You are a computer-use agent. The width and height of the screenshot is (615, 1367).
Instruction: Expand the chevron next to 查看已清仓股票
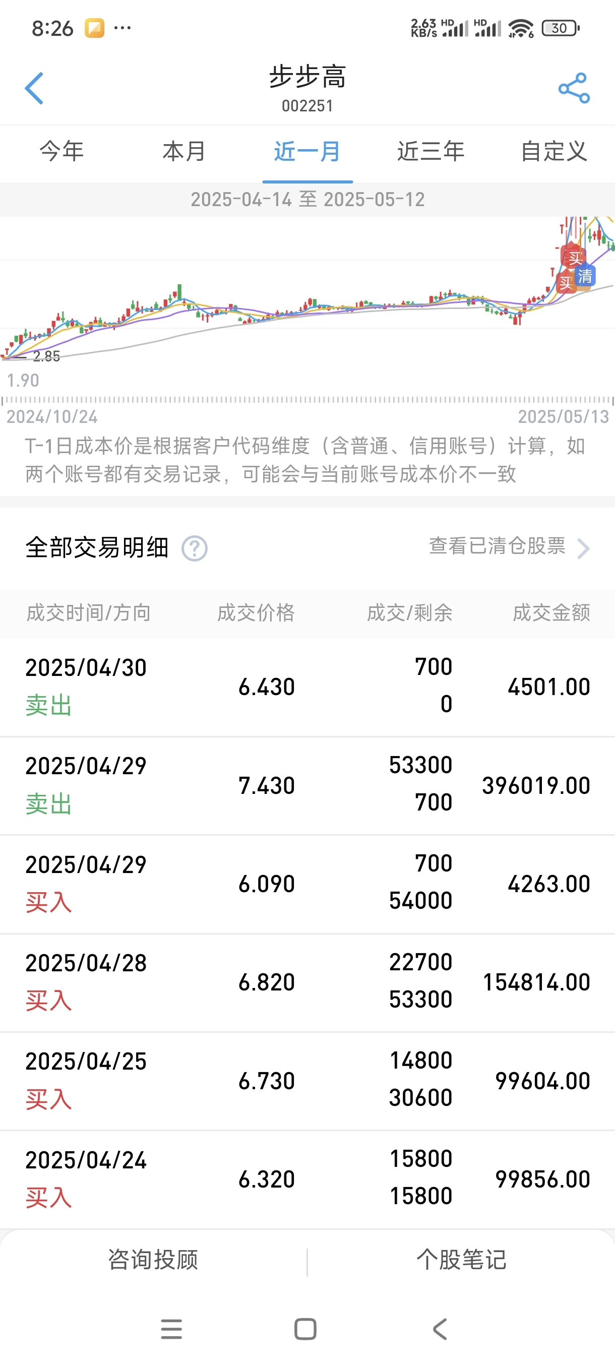(x=583, y=548)
